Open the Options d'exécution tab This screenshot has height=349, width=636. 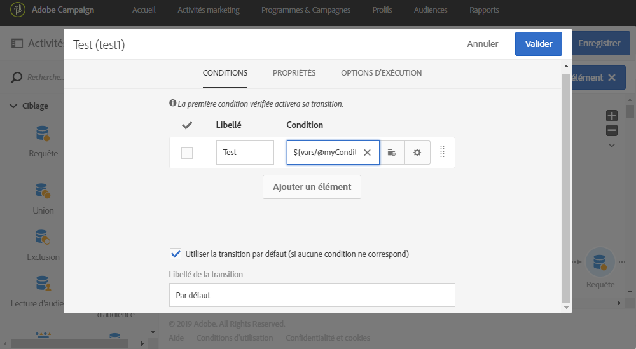click(x=381, y=73)
